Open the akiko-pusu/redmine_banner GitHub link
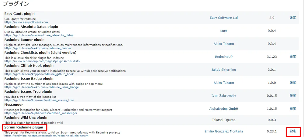The image size is (304, 137). click(38, 48)
